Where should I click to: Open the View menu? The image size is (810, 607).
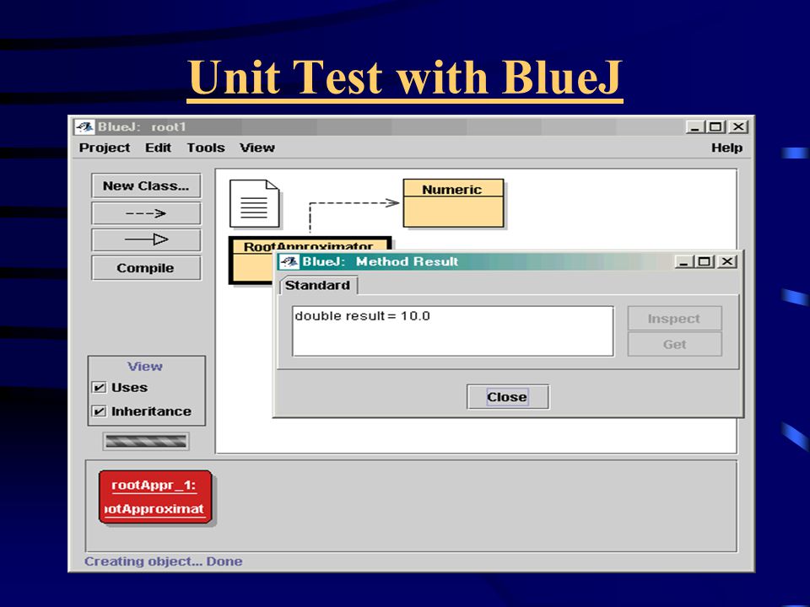coord(256,148)
